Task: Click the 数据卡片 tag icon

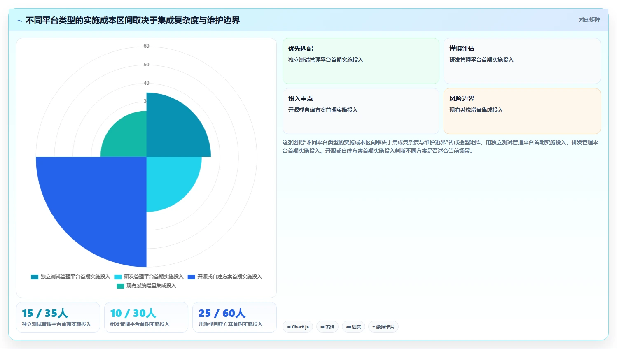Action: point(374,327)
